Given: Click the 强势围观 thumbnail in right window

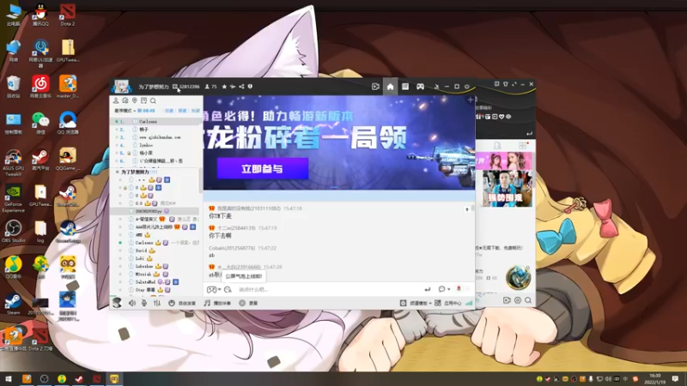Looking at the screenshot, I should [506, 189].
